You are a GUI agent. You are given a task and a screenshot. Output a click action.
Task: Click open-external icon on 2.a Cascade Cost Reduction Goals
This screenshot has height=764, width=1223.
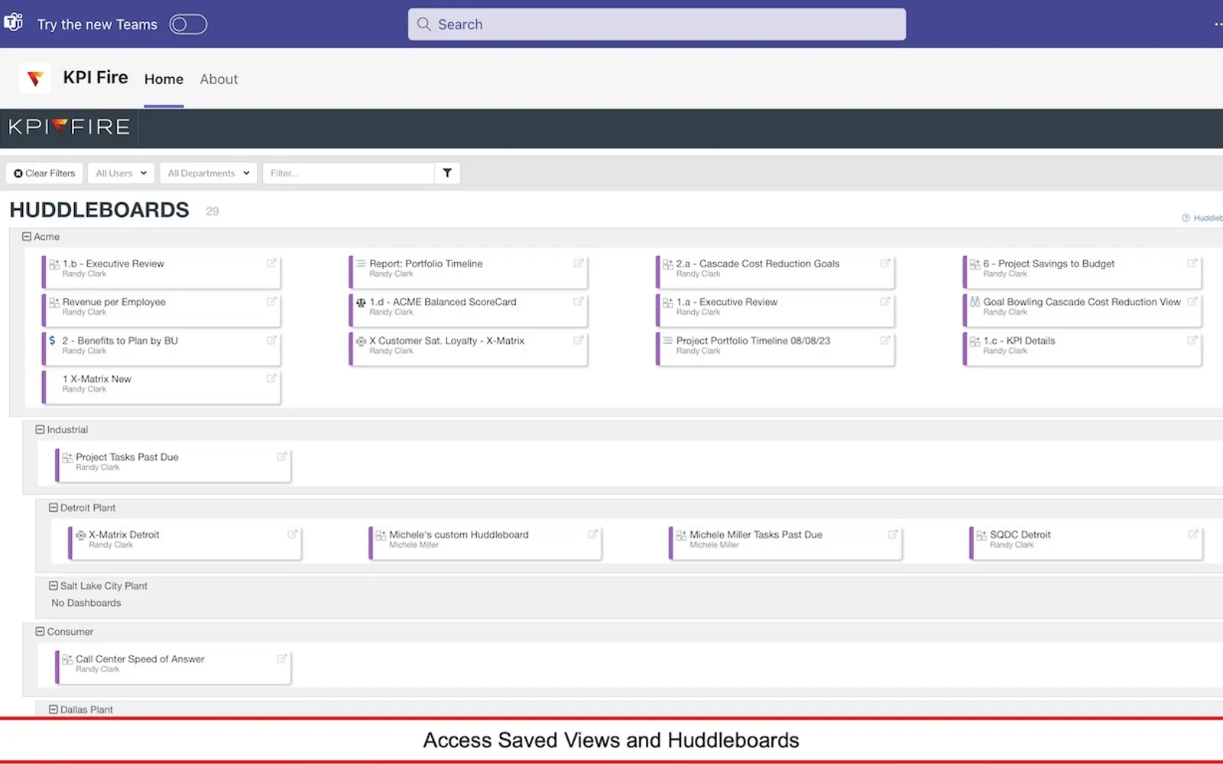click(x=885, y=264)
